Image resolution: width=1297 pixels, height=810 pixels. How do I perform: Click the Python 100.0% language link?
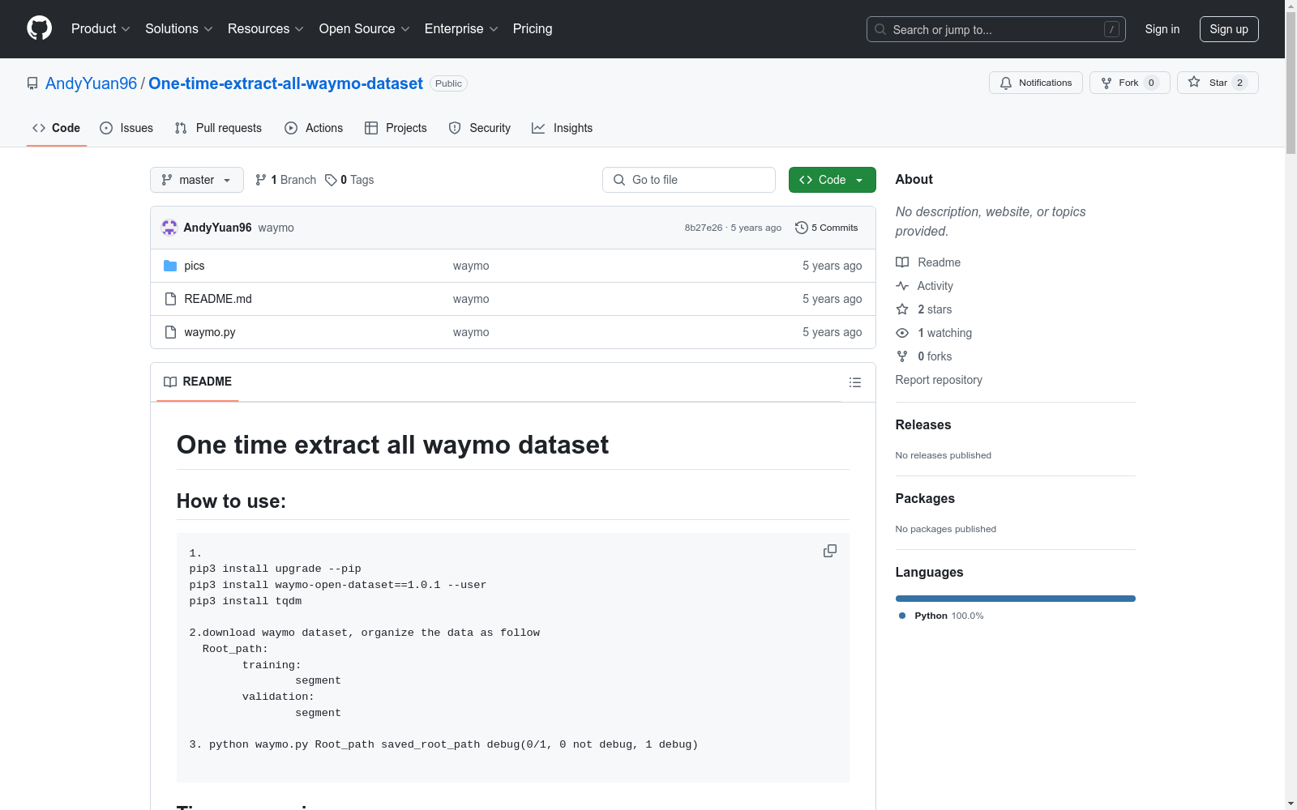tap(941, 616)
